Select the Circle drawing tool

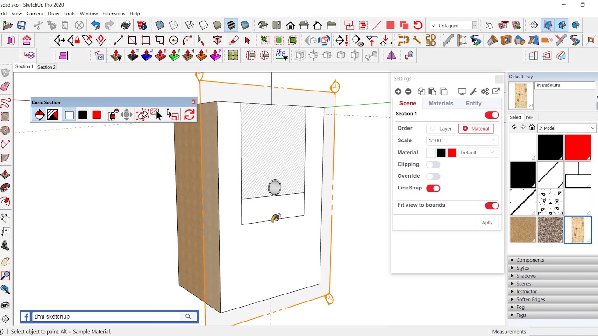(x=173, y=41)
